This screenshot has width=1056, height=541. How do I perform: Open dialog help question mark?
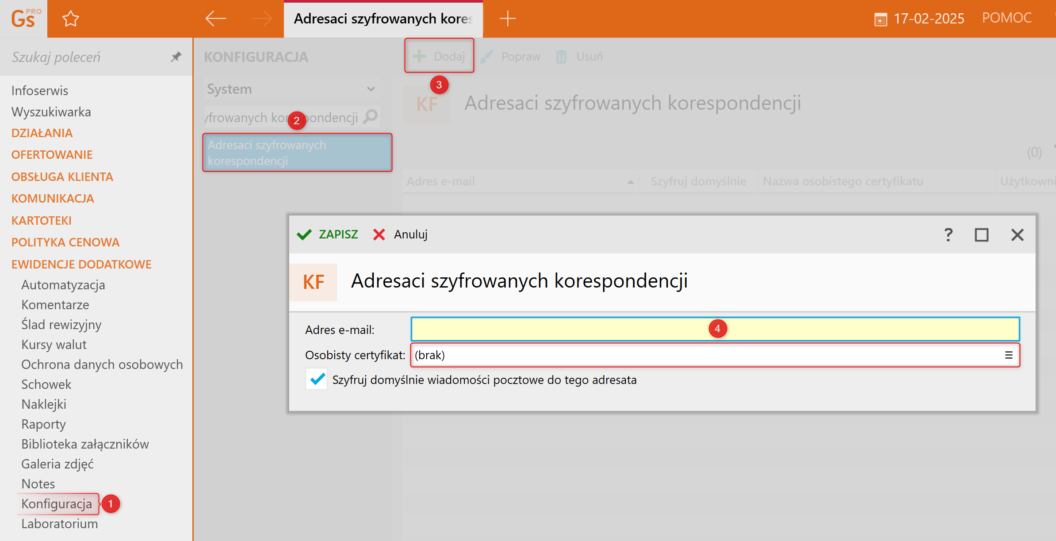coord(948,234)
